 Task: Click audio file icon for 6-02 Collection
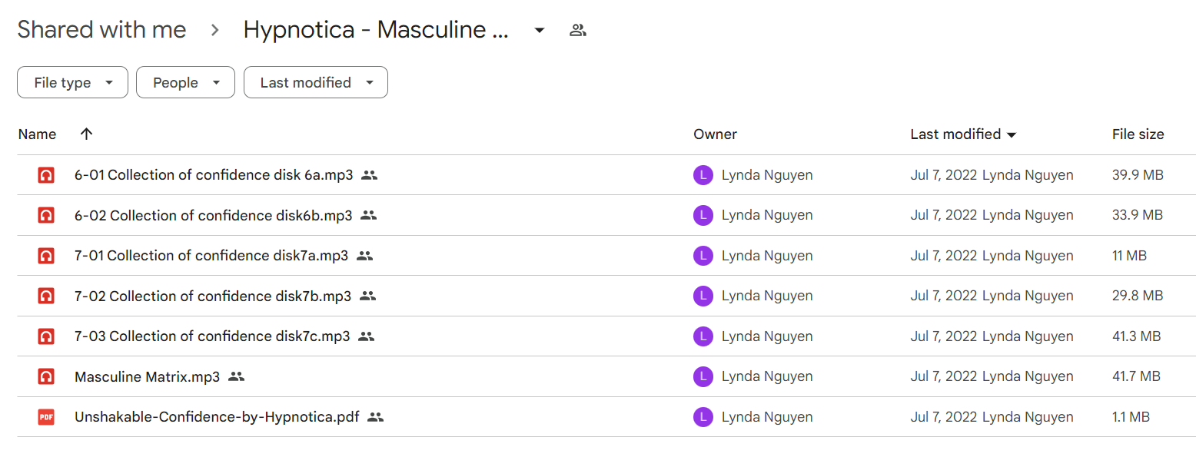coord(46,216)
